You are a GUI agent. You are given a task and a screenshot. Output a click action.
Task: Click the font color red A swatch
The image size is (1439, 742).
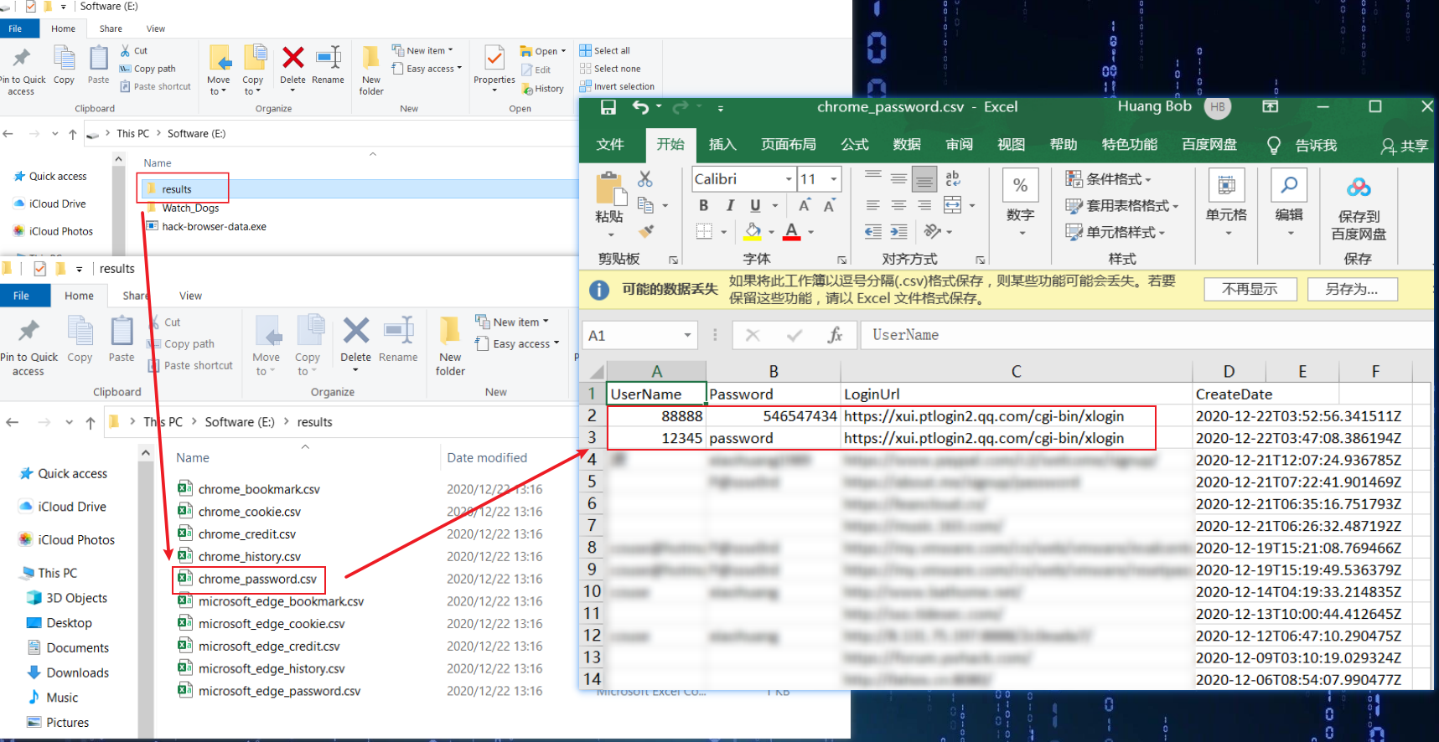pos(791,232)
